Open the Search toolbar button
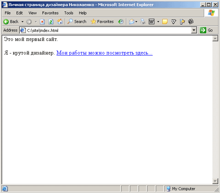 click(x=77, y=21)
